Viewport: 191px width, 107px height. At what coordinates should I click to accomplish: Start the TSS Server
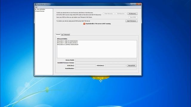click(x=131, y=21)
